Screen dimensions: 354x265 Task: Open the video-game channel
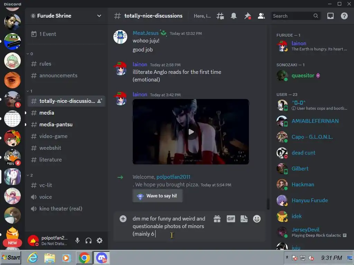(66, 136)
